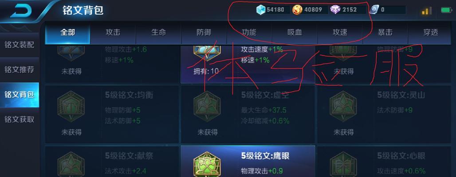Switch to the 穿透 filter tab
The height and width of the screenshot is (177, 456).
pyautogui.click(x=431, y=32)
